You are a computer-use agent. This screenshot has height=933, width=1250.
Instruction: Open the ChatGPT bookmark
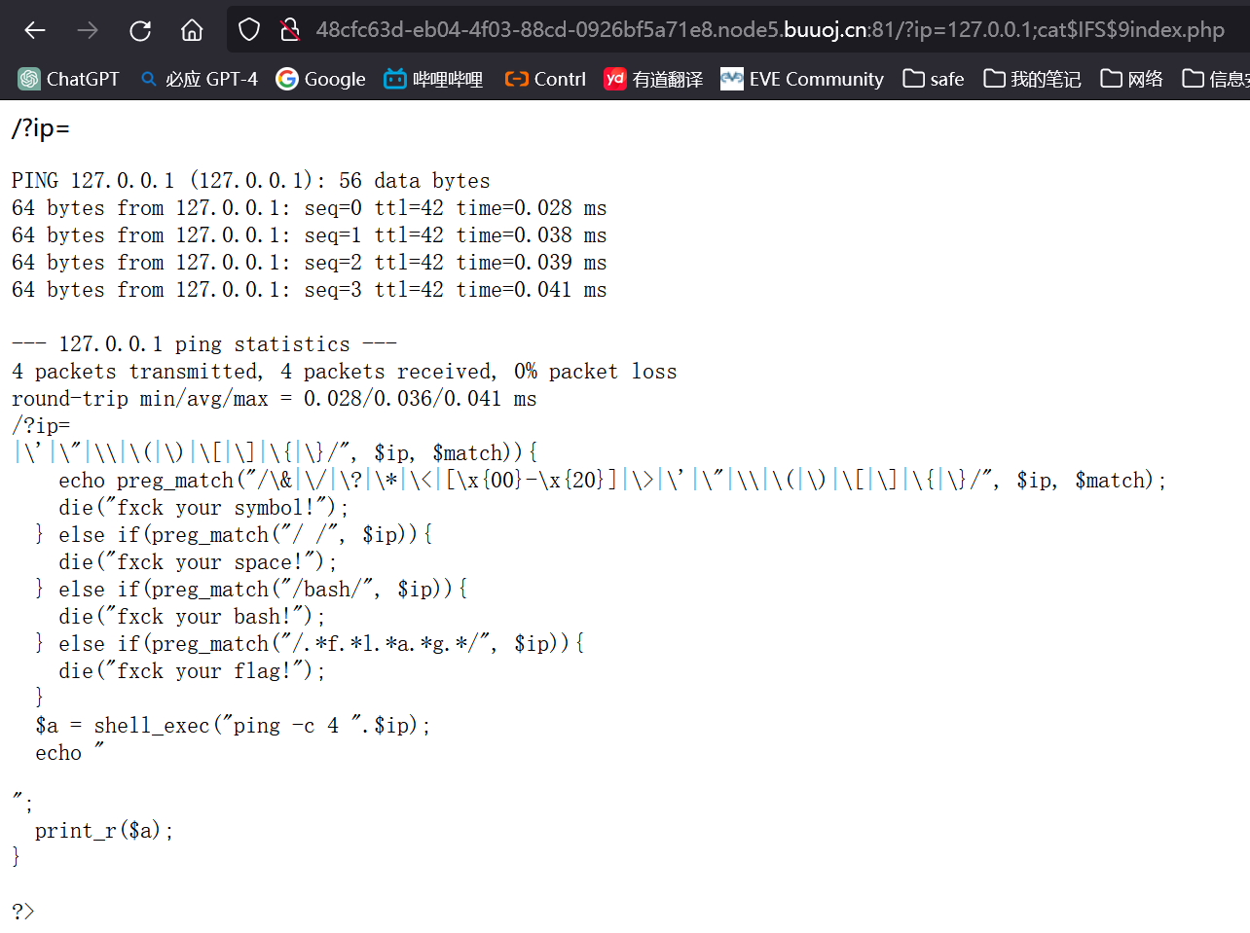(68, 79)
